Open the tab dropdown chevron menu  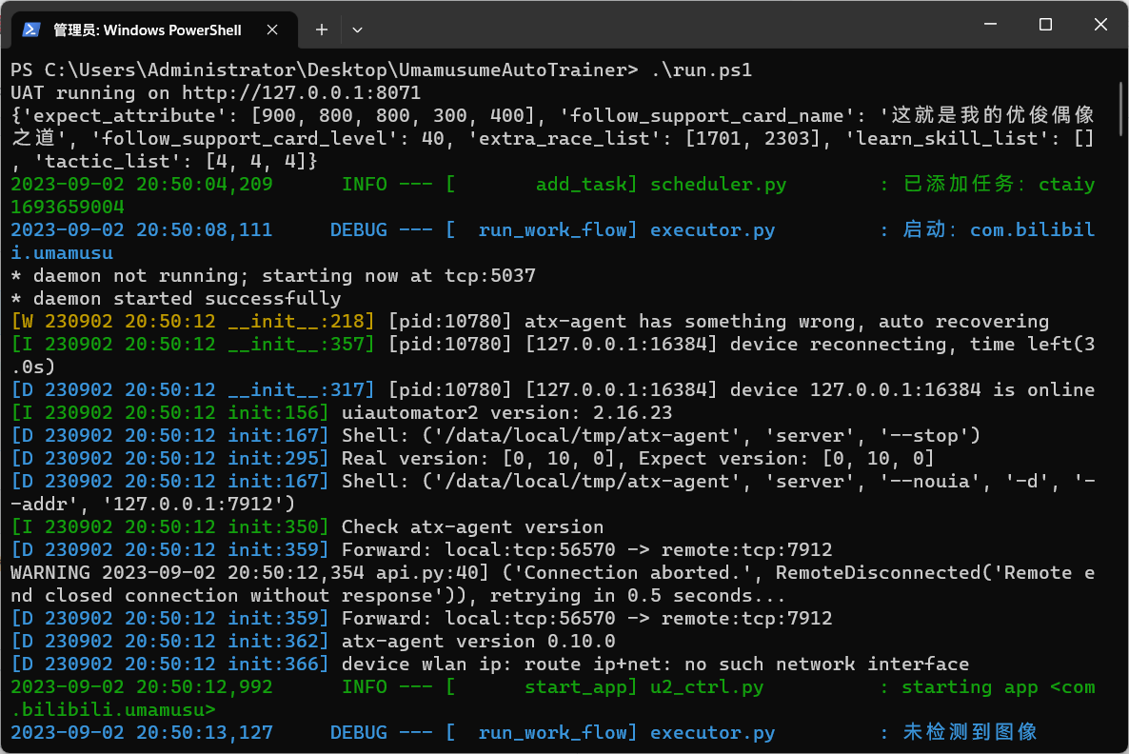(x=357, y=30)
